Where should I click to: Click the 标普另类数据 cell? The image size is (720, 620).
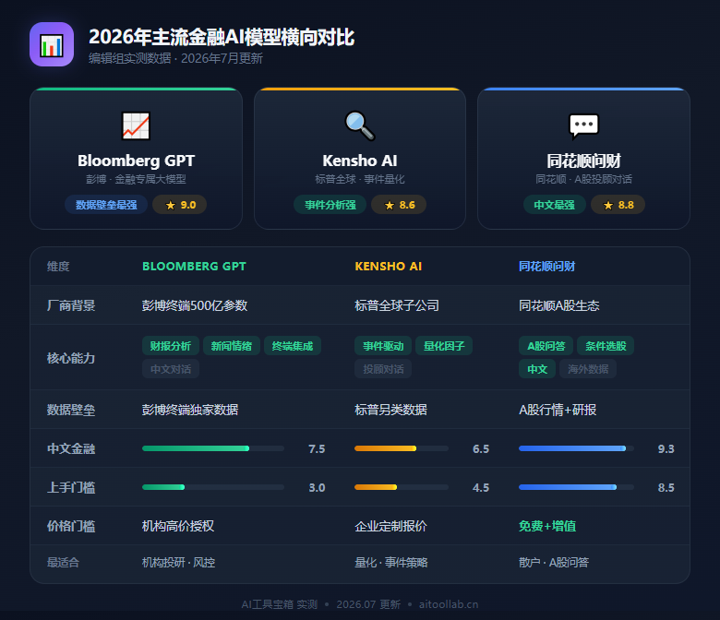click(390, 410)
